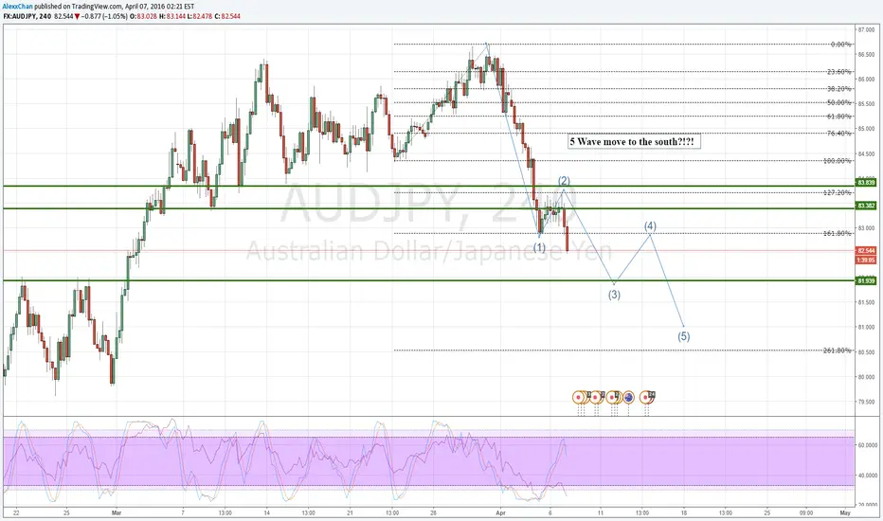The width and height of the screenshot is (883, 521).
Task: Click the 87.000 price axis label
Action: (866, 29)
